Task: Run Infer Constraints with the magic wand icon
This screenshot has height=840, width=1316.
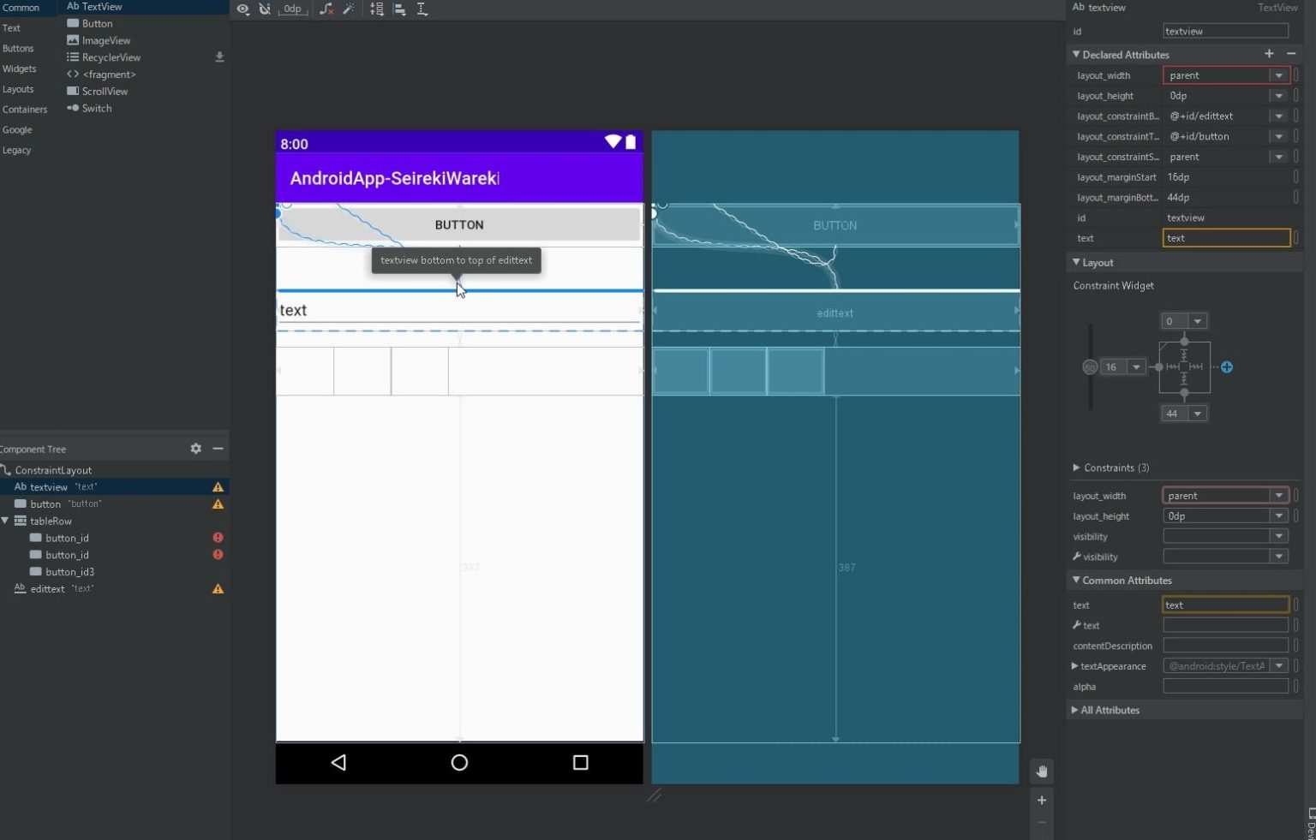Action: [x=348, y=9]
